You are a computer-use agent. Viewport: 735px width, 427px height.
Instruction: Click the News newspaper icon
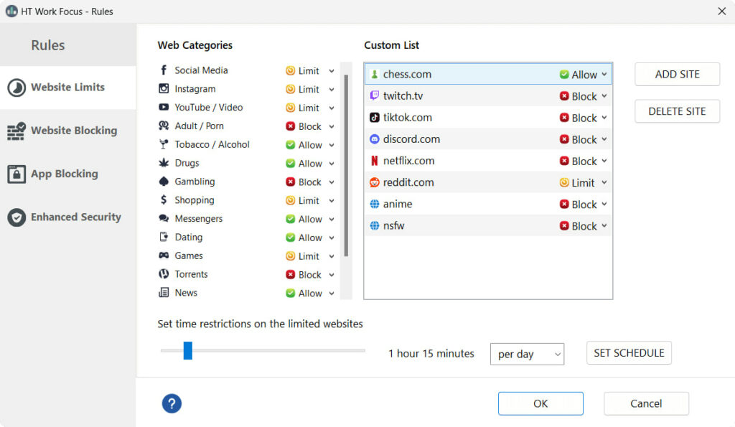pos(164,293)
